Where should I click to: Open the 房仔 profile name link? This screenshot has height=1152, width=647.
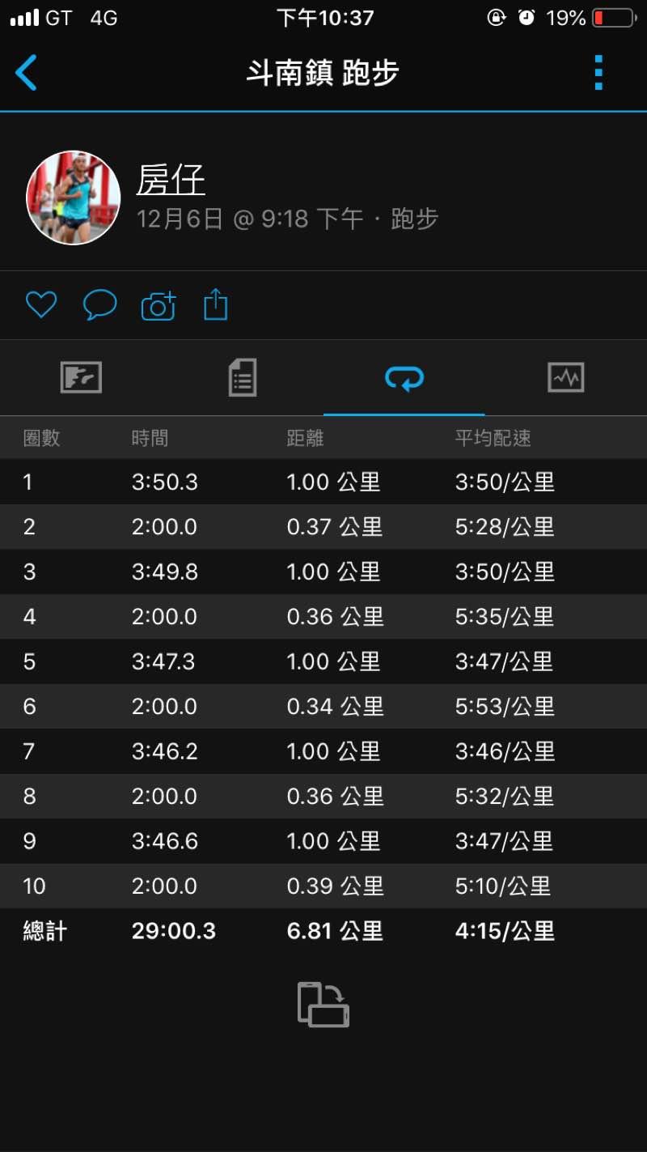click(171, 180)
